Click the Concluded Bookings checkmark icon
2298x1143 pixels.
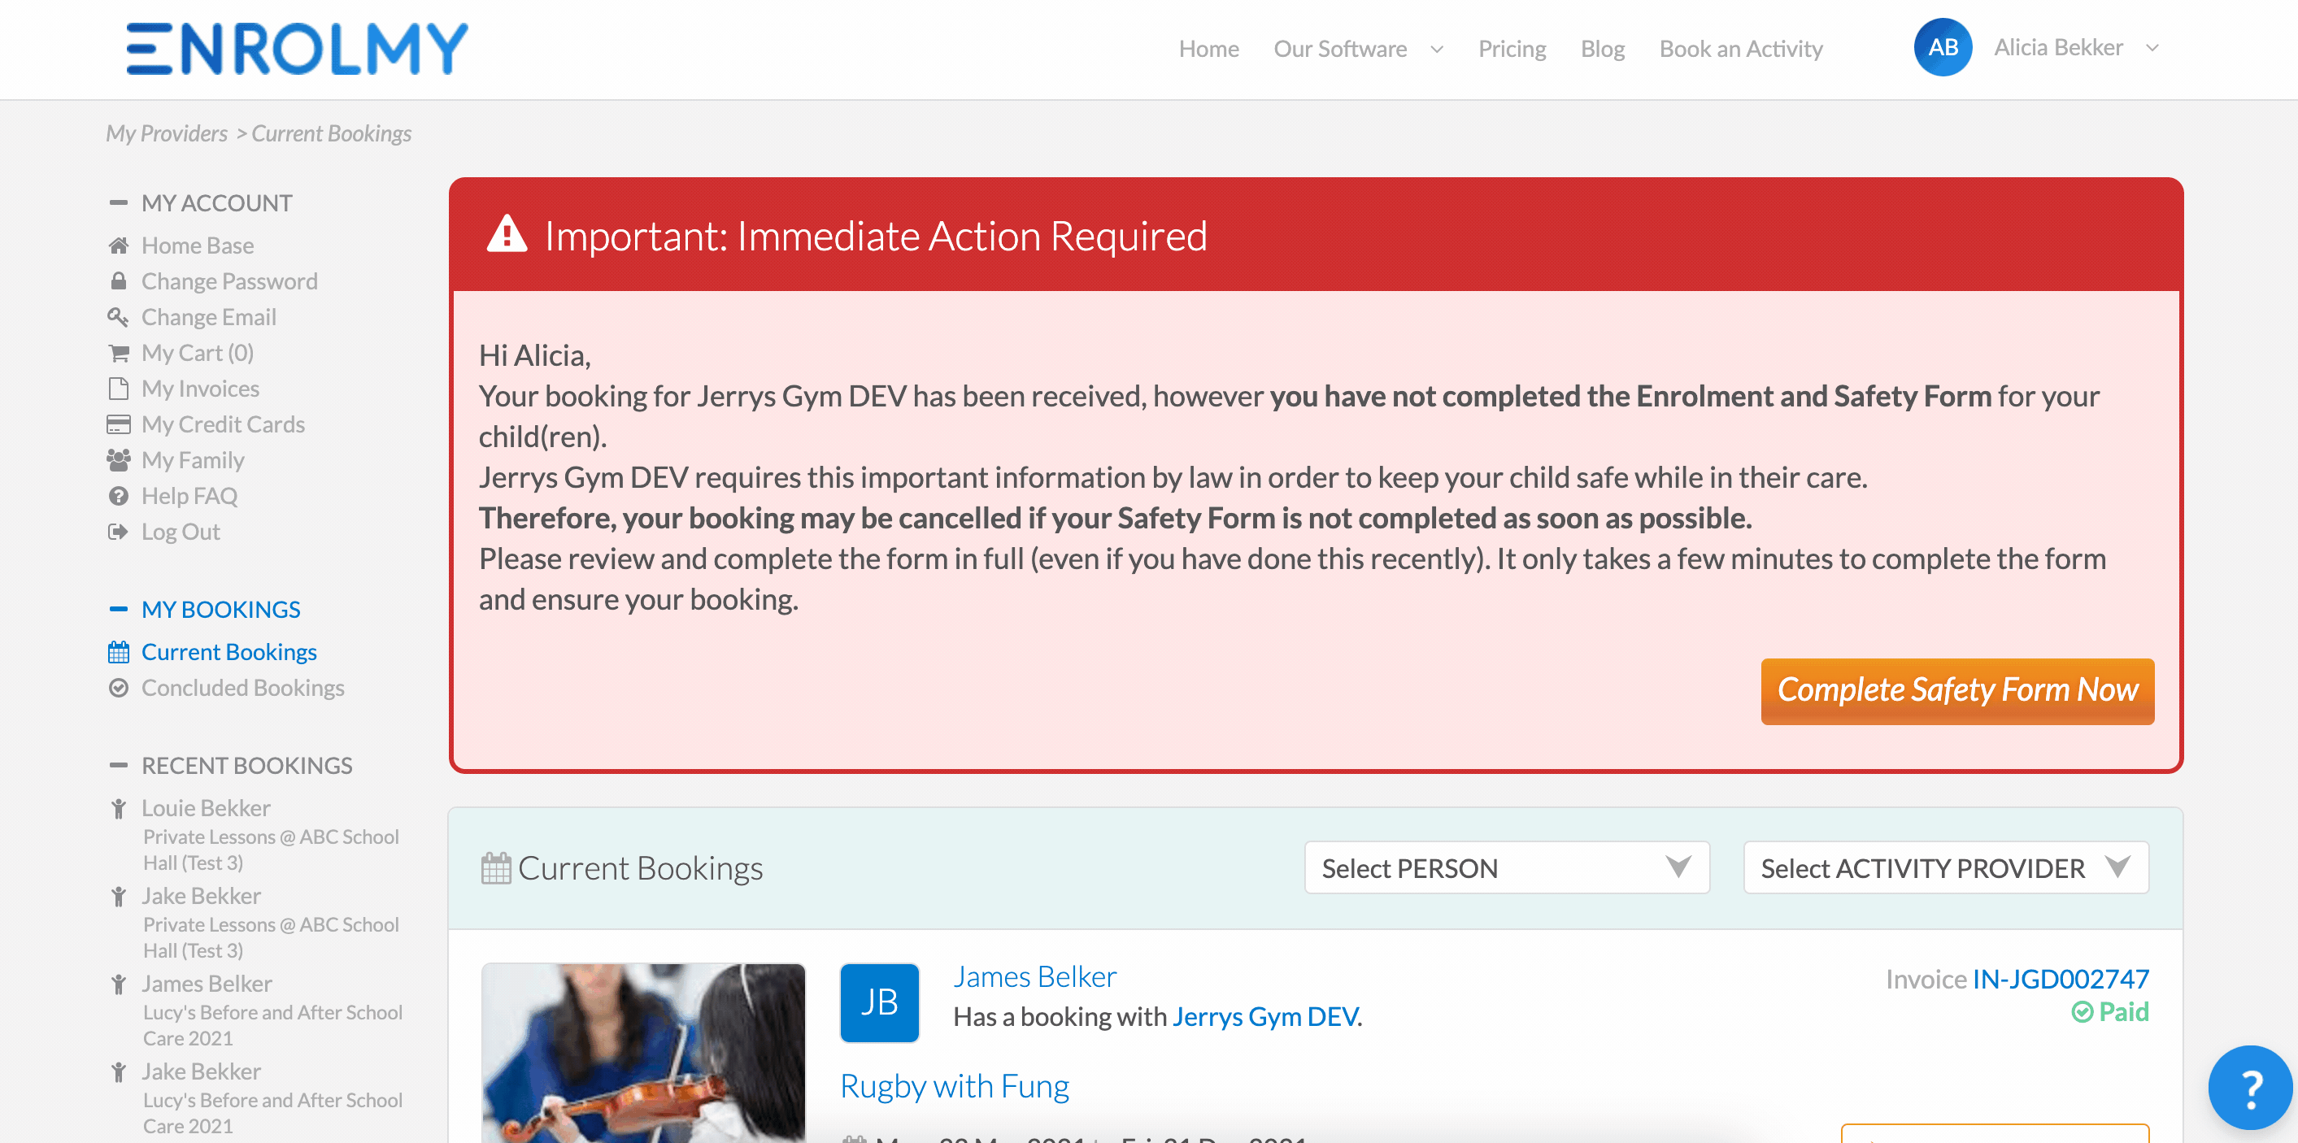click(x=118, y=688)
